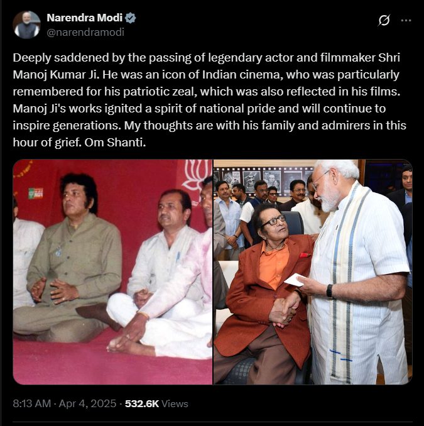Screen dimensions: 424x426
Task: Open the Grok slashed-circle icon
Action: pyautogui.click(x=384, y=20)
